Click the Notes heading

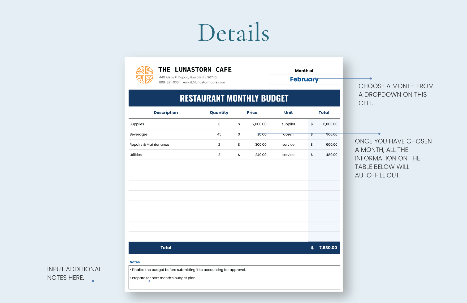click(135, 262)
